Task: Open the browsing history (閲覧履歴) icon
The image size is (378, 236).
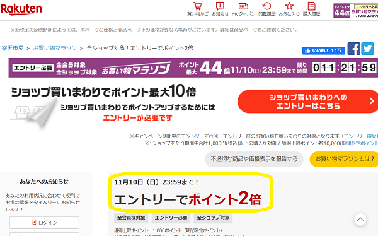Action: 266,9
